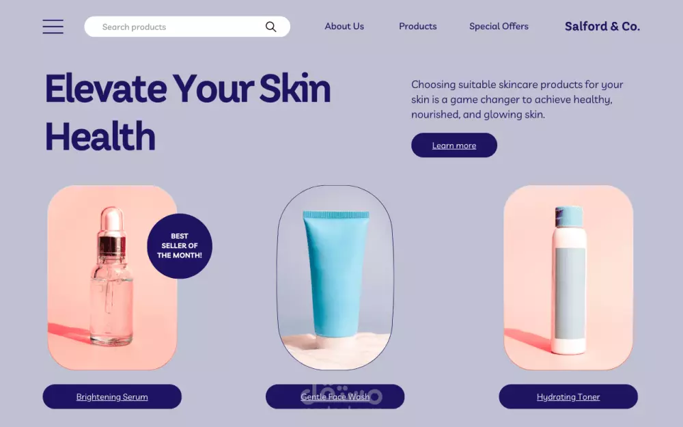The height and width of the screenshot is (427, 683).
Task: Click the watermark over Gentle Face Wash
Action: 342,398
